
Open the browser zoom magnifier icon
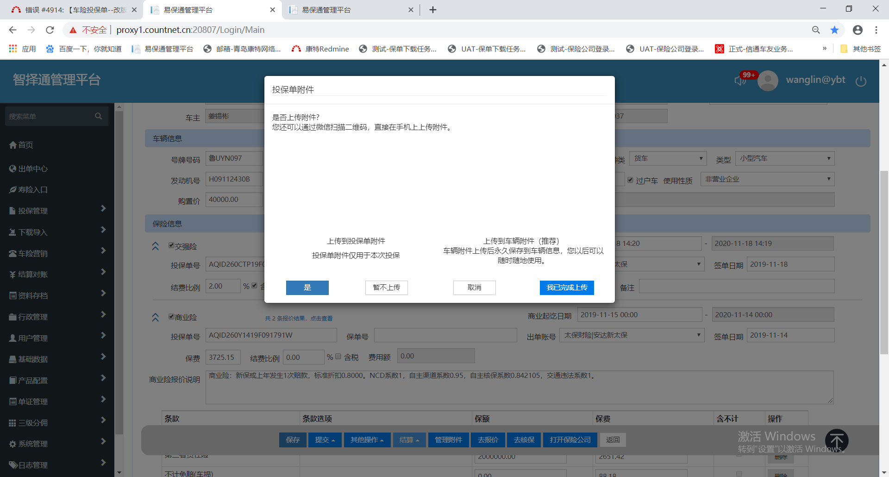[x=816, y=30]
